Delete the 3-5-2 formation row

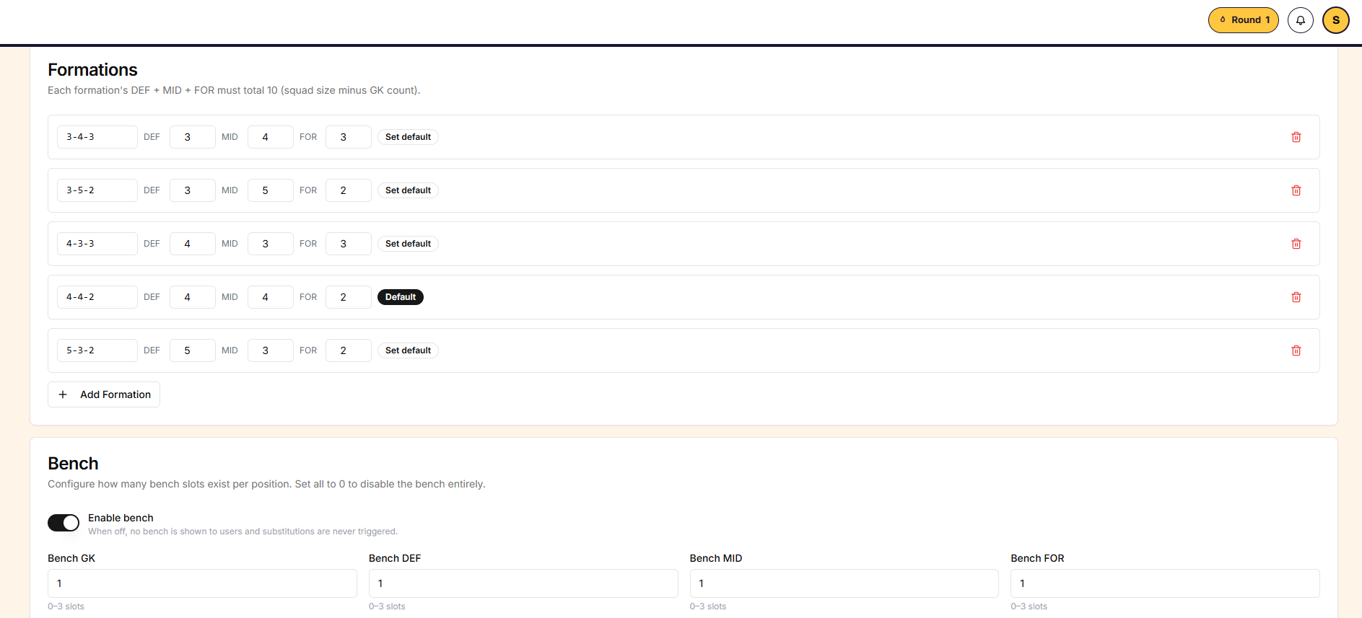1296,190
